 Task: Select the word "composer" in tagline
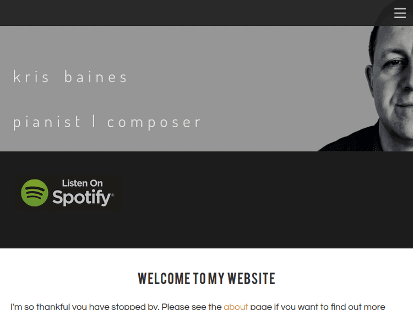(154, 122)
